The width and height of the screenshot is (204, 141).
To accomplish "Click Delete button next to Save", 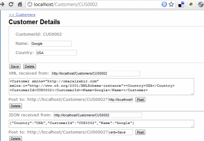I will pos(30,67).
